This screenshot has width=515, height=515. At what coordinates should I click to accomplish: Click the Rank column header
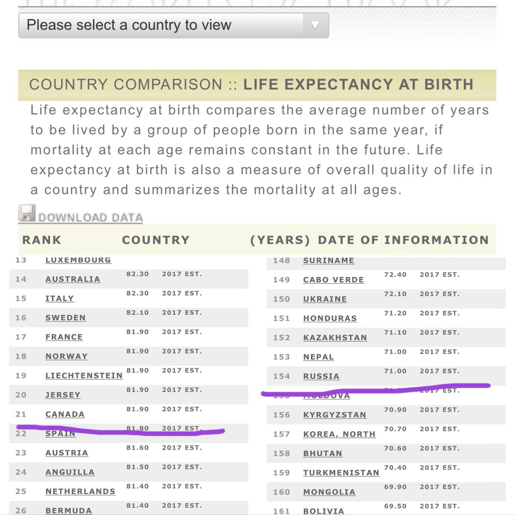[41, 240]
